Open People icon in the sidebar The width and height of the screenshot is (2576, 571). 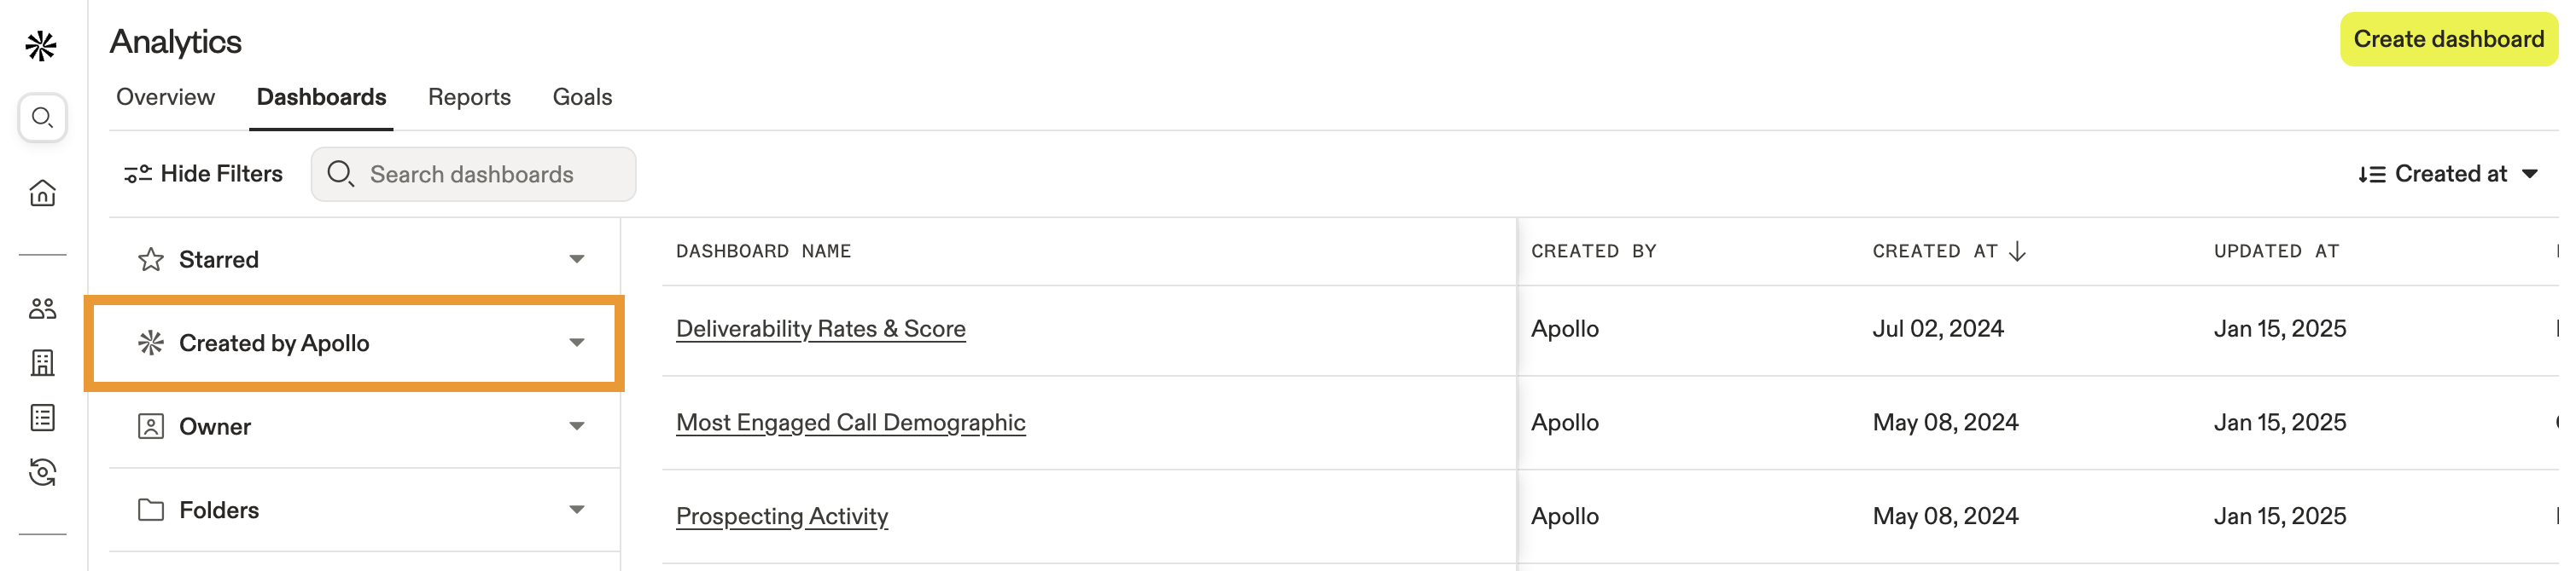(x=42, y=309)
